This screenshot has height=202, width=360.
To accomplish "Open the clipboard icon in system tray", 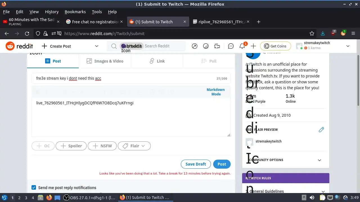I will click(x=322, y=198).
